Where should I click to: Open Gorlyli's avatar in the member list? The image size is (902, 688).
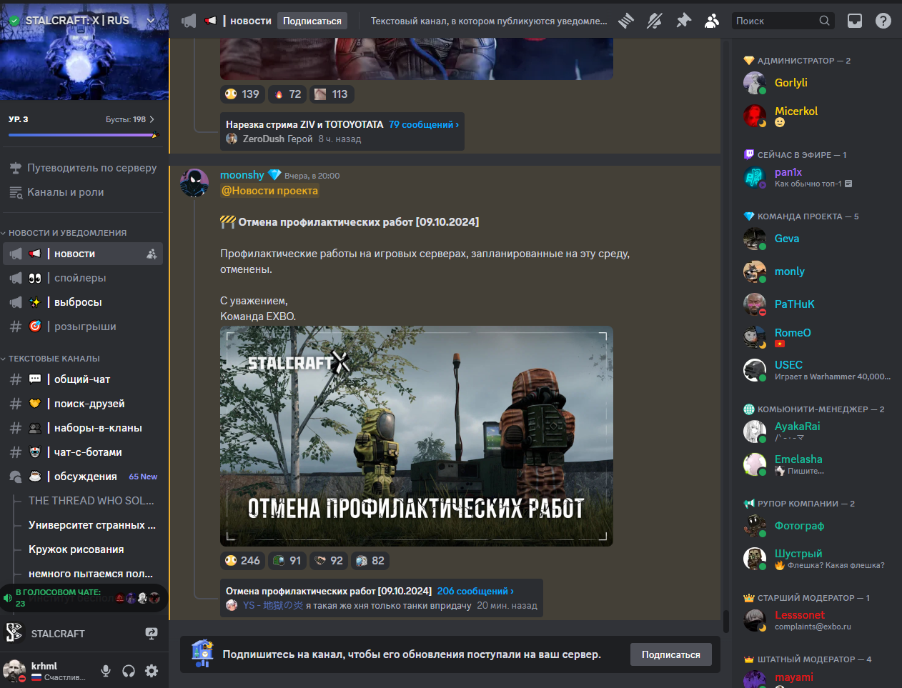755,83
